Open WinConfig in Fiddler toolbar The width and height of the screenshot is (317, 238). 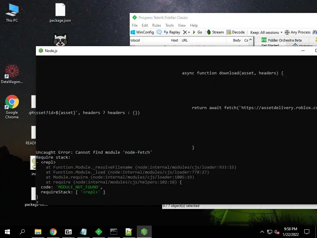click(142, 32)
